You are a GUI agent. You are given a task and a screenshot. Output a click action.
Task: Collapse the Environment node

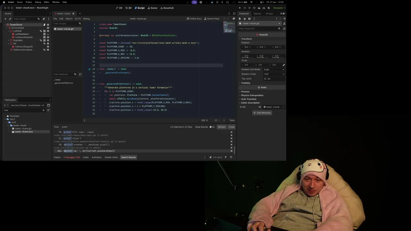(x=7, y=28)
